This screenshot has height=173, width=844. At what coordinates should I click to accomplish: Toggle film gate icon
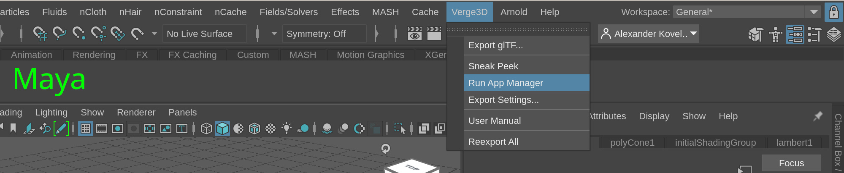tap(102, 128)
